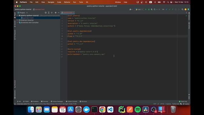
Task: Close the pyproject.toml editor tab
Action: pyautogui.click(x=74, y=13)
